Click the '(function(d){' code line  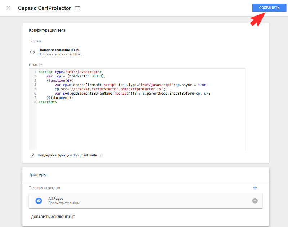[x=60, y=80]
